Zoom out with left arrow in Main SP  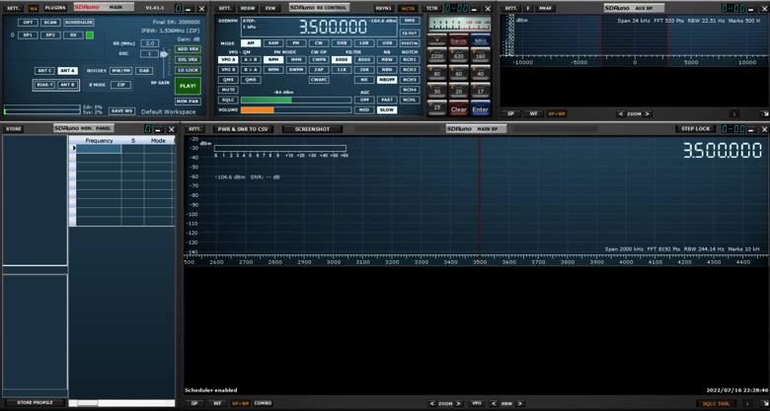click(x=431, y=404)
